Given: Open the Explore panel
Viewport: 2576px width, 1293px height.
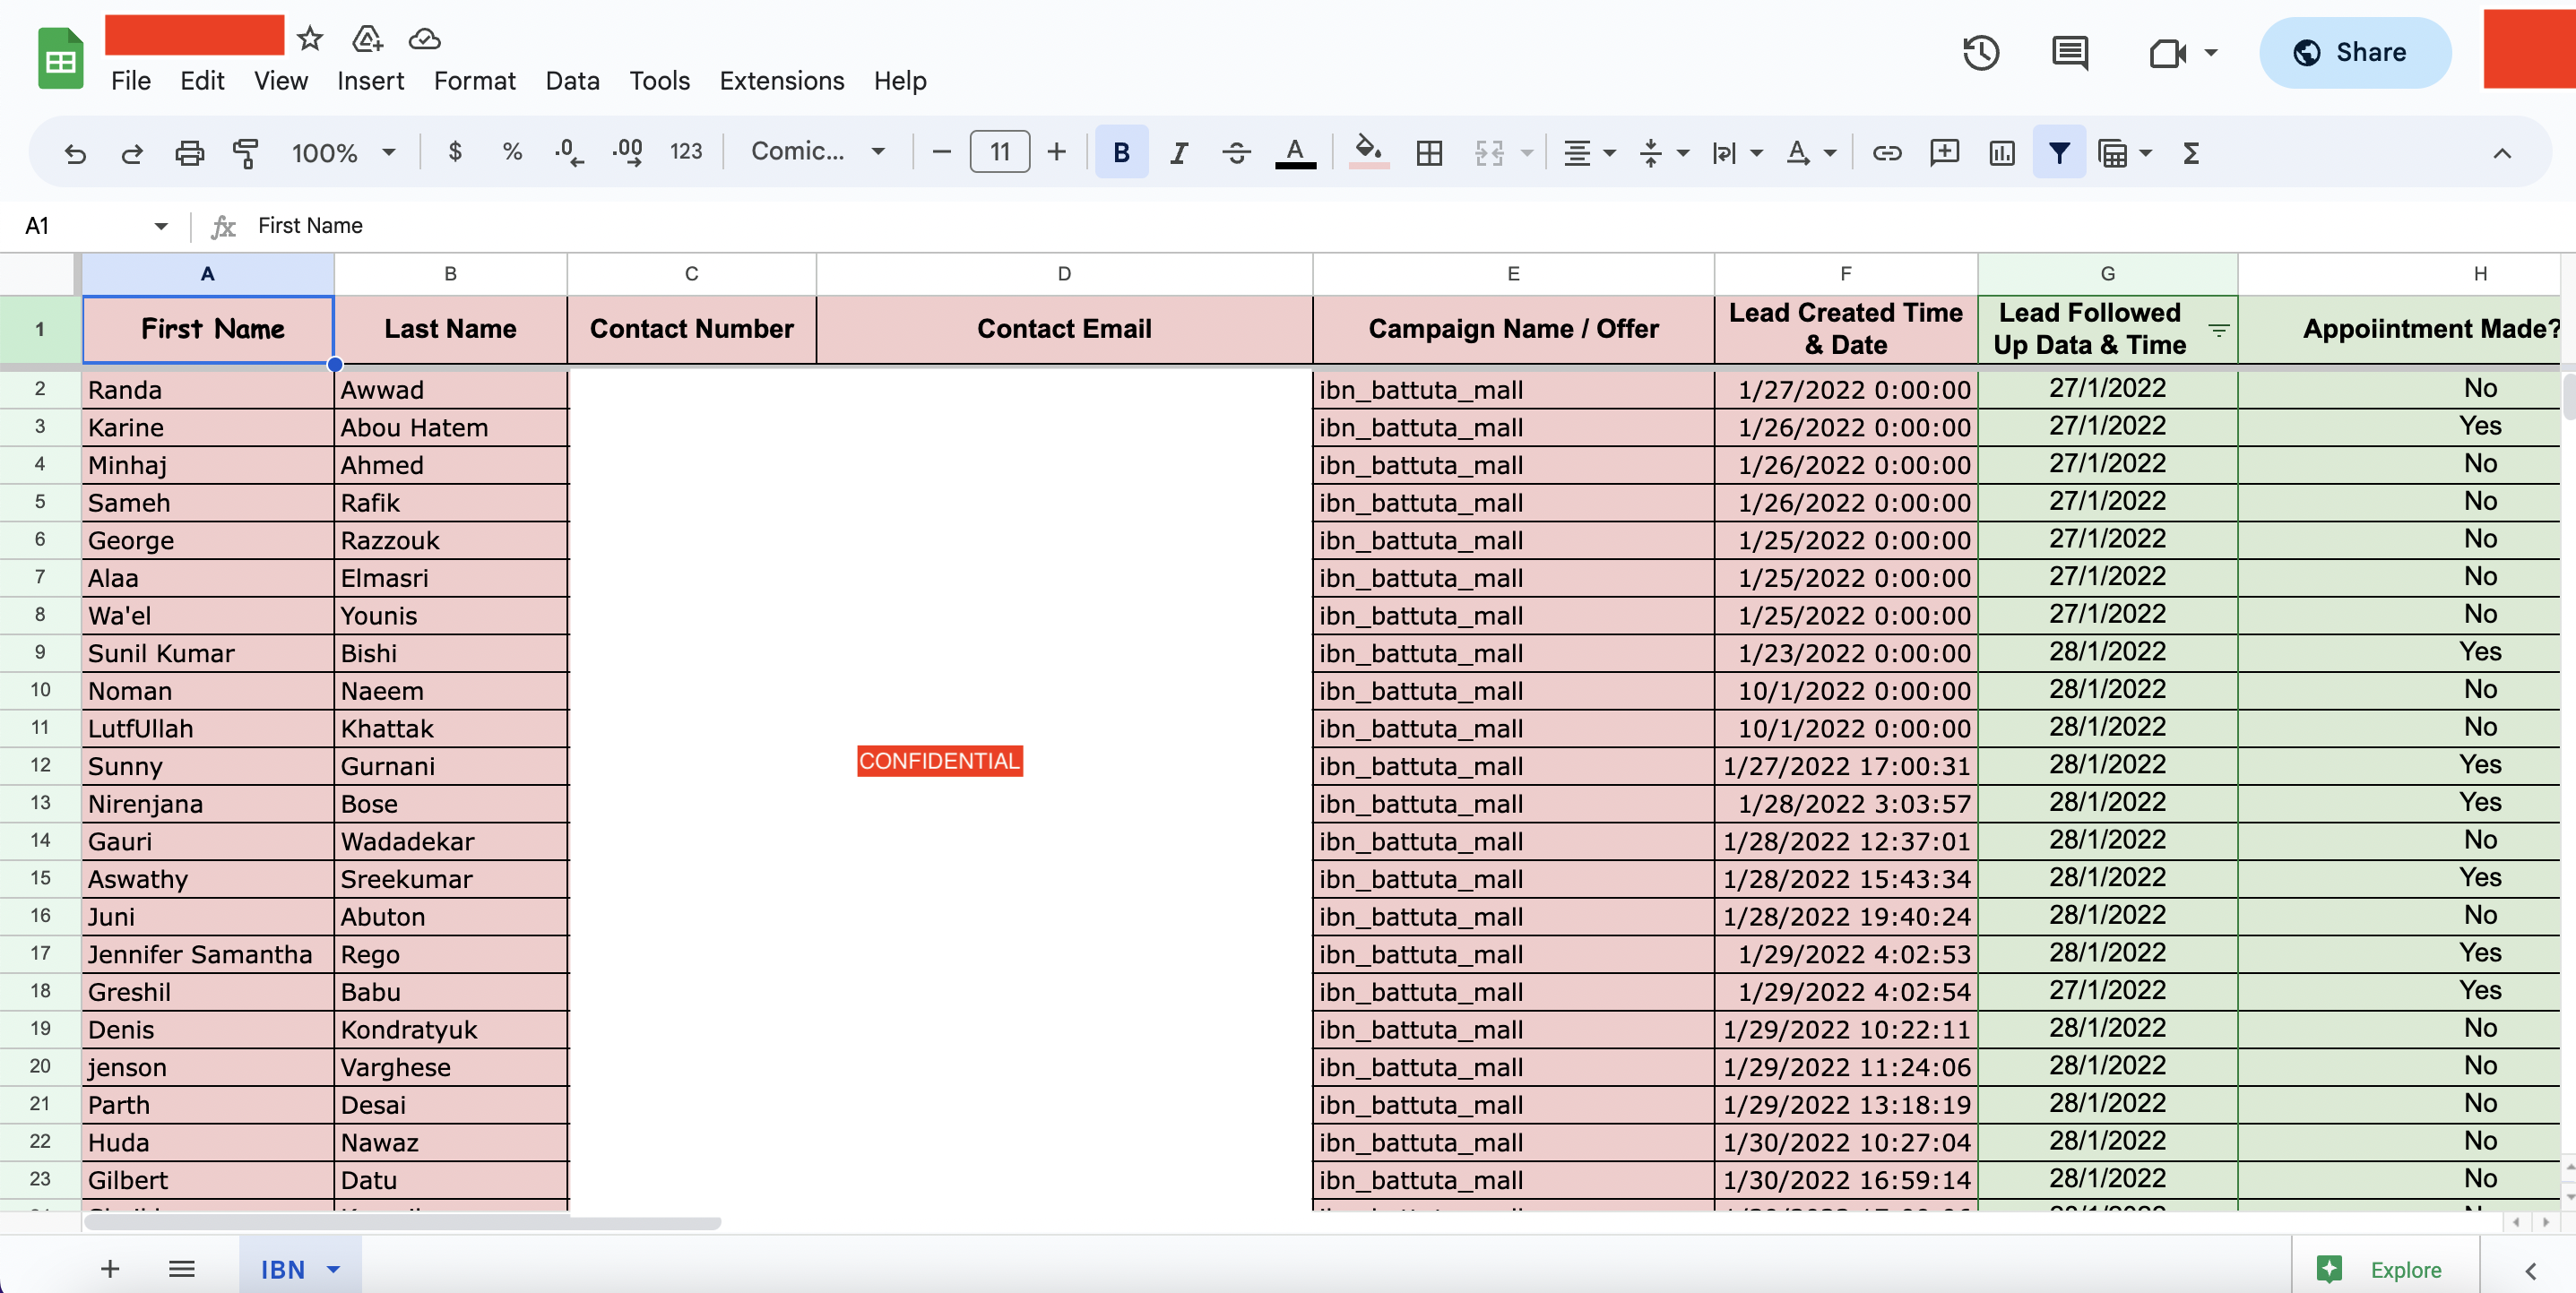Looking at the screenshot, I should pyautogui.click(x=2383, y=1269).
